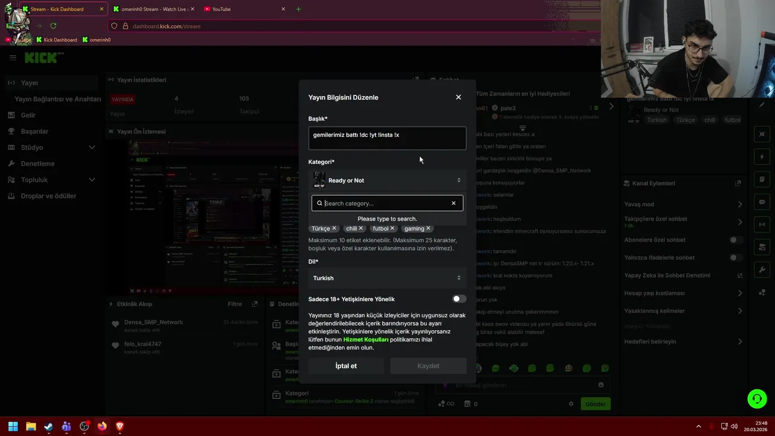Viewport: 775px width, 436px height.
Task: Open the Ready or Not category dropdown
Action: 387,180
